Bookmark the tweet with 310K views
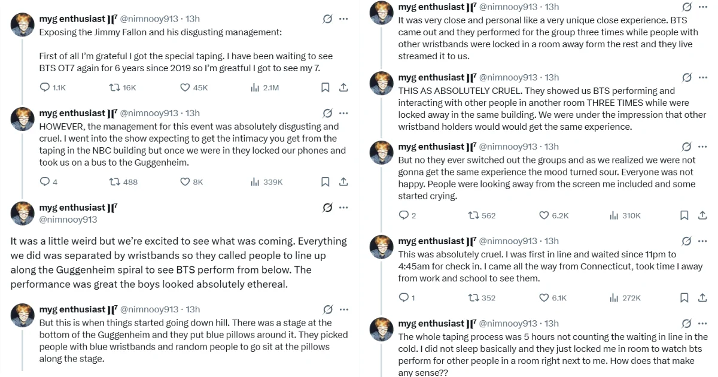Screen dimensions: 718x377 (684, 215)
